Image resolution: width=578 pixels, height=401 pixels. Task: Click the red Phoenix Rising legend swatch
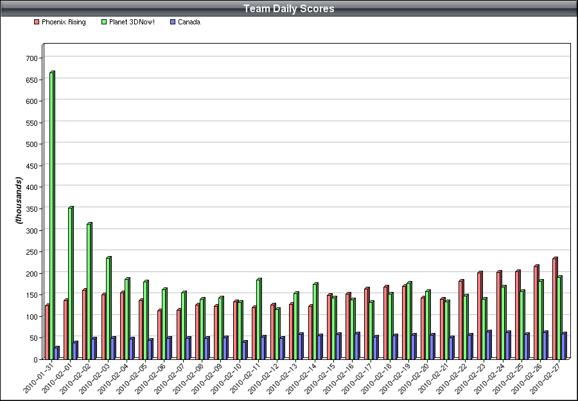click(x=37, y=22)
